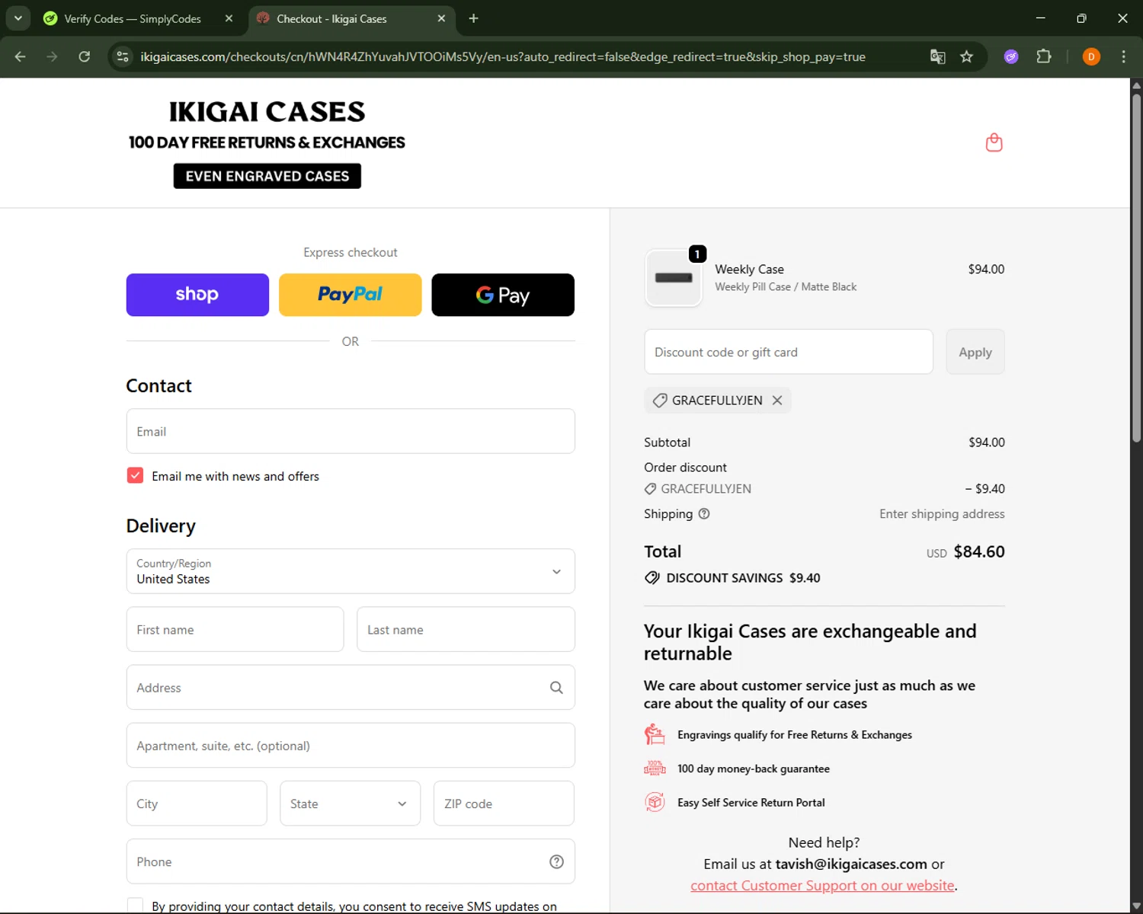Uncheck Email me with news and offers

point(135,475)
